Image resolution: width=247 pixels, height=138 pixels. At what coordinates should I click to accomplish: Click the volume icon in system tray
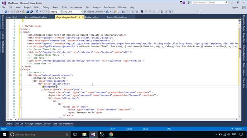[228, 135]
